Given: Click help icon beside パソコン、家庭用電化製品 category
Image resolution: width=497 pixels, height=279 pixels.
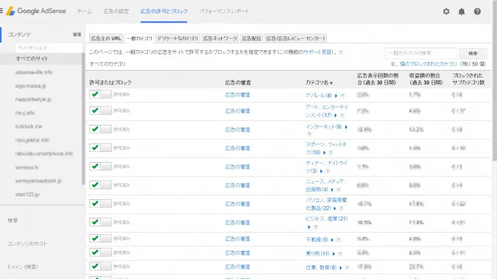Looking at the screenshot, I should click(x=341, y=208).
